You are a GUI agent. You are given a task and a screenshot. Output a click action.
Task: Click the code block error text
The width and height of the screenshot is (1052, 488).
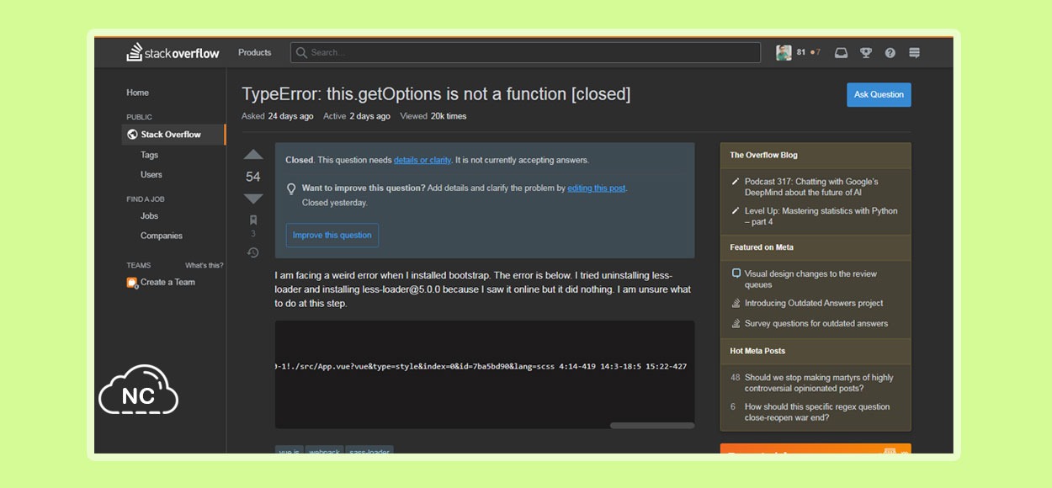pyautogui.click(x=481, y=367)
